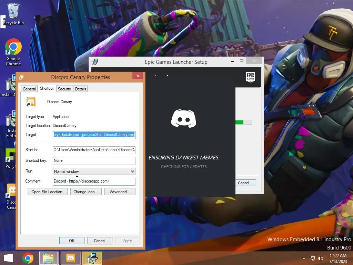Select the Shortcut tab
The height and width of the screenshot is (265, 353).
click(x=47, y=88)
